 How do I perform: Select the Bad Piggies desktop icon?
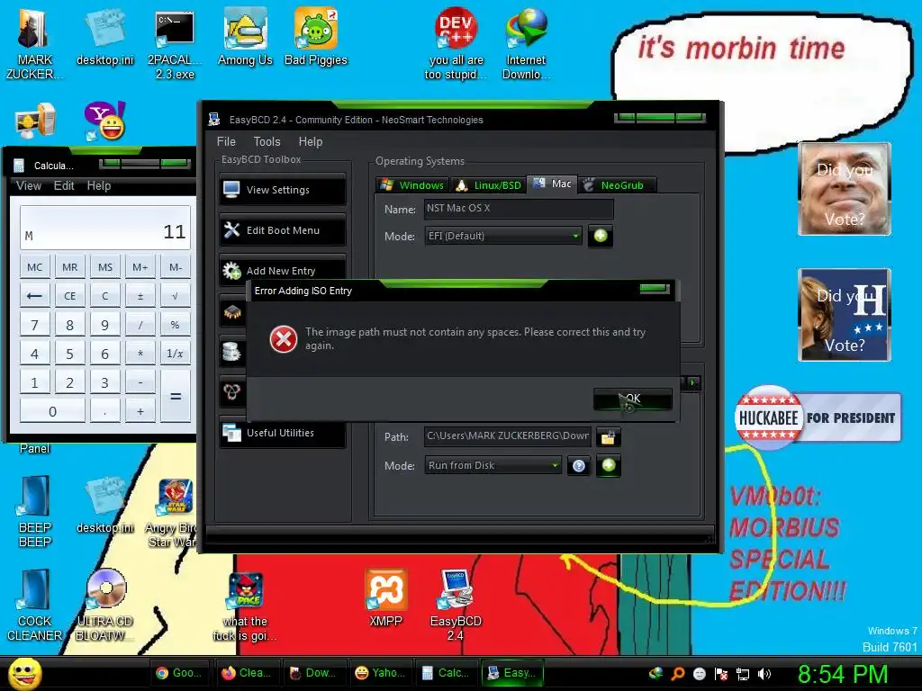point(316,37)
